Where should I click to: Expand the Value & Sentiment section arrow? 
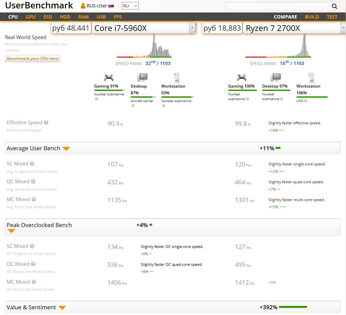pyautogui.click(x=62, y=308)
